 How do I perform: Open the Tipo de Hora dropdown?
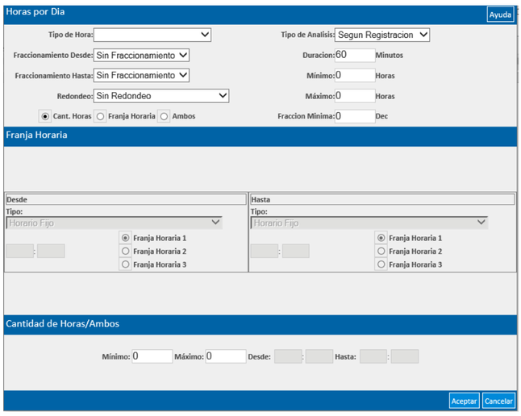pos(152,35)
